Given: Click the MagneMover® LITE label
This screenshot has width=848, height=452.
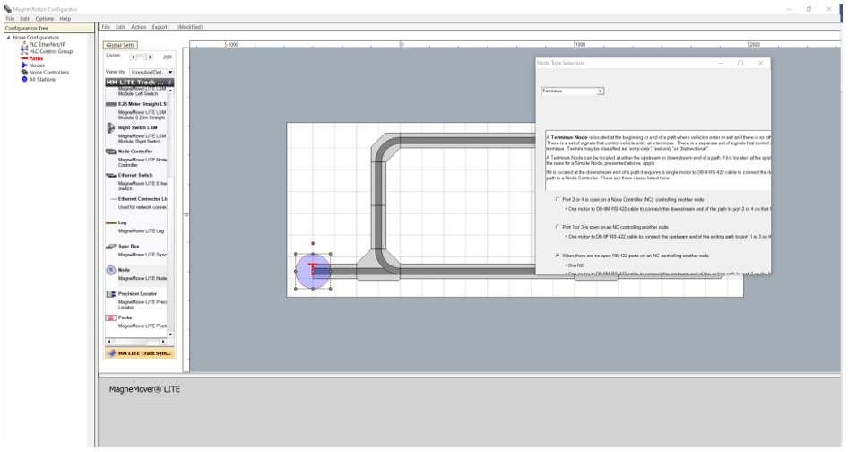Looking at the screenshot, I should 144,389.
